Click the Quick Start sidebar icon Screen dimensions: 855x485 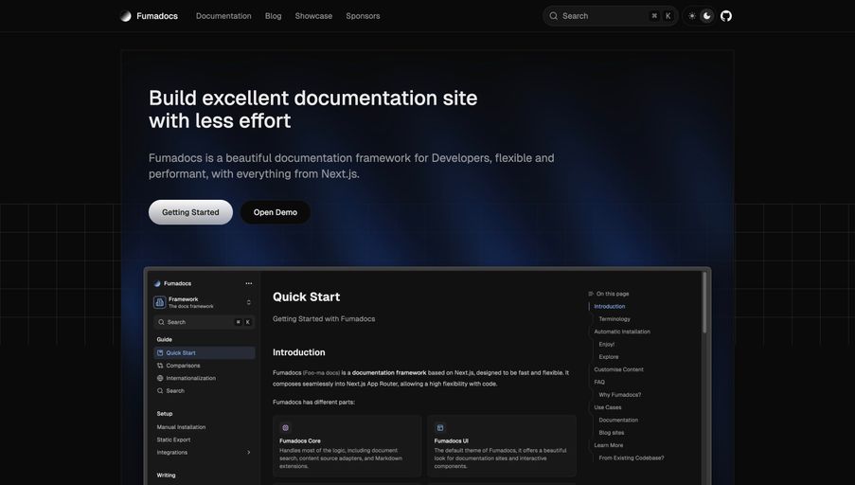pyautogui.click(x=161, y=352)
